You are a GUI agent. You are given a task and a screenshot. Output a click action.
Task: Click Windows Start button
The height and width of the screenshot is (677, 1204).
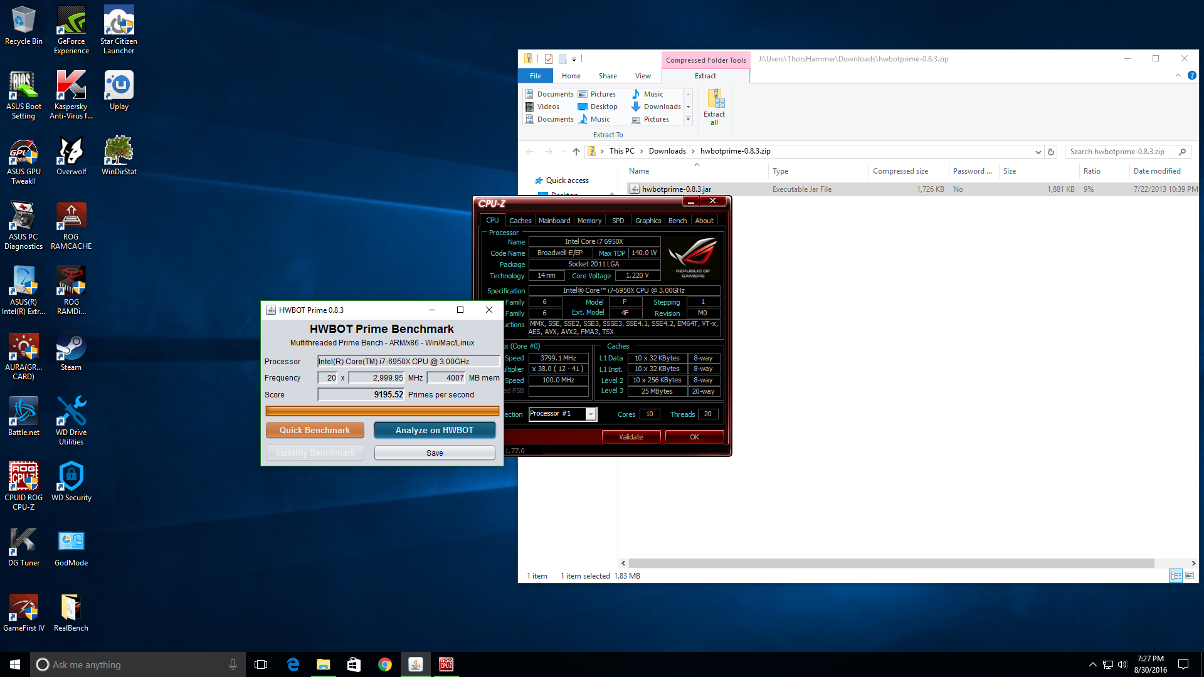(x=15, y=664)
